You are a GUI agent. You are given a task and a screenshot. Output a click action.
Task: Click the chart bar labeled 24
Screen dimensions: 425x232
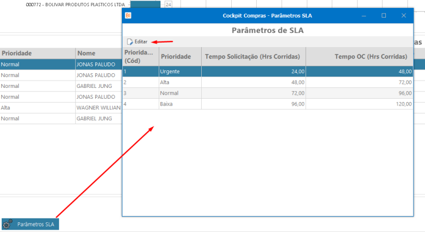tap(145, 5)
